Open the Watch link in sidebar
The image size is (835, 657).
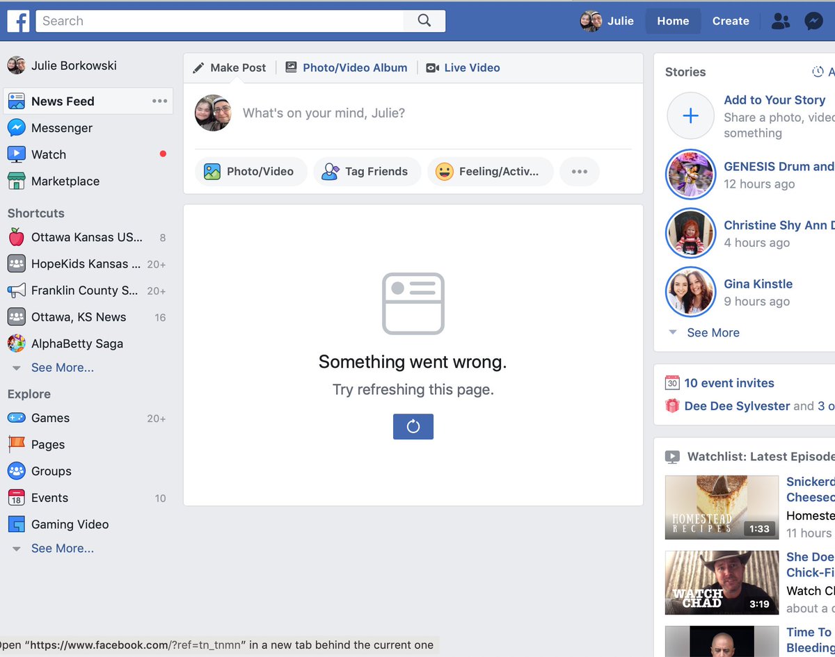pos(49,154)
